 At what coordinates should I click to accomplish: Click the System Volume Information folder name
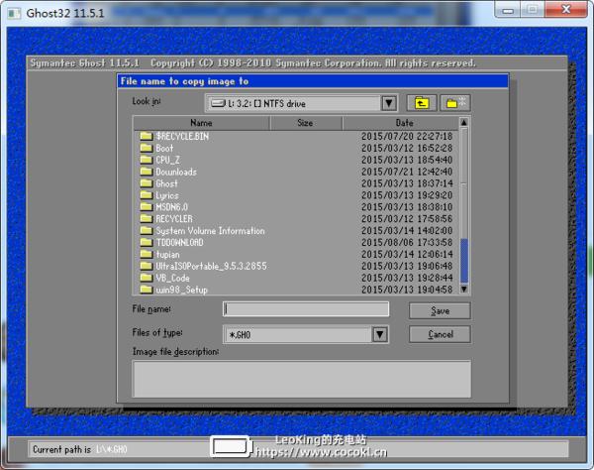click(210, 231)
